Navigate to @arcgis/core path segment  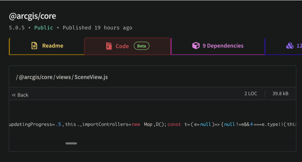pyautogui.click(x=36, y=77)
